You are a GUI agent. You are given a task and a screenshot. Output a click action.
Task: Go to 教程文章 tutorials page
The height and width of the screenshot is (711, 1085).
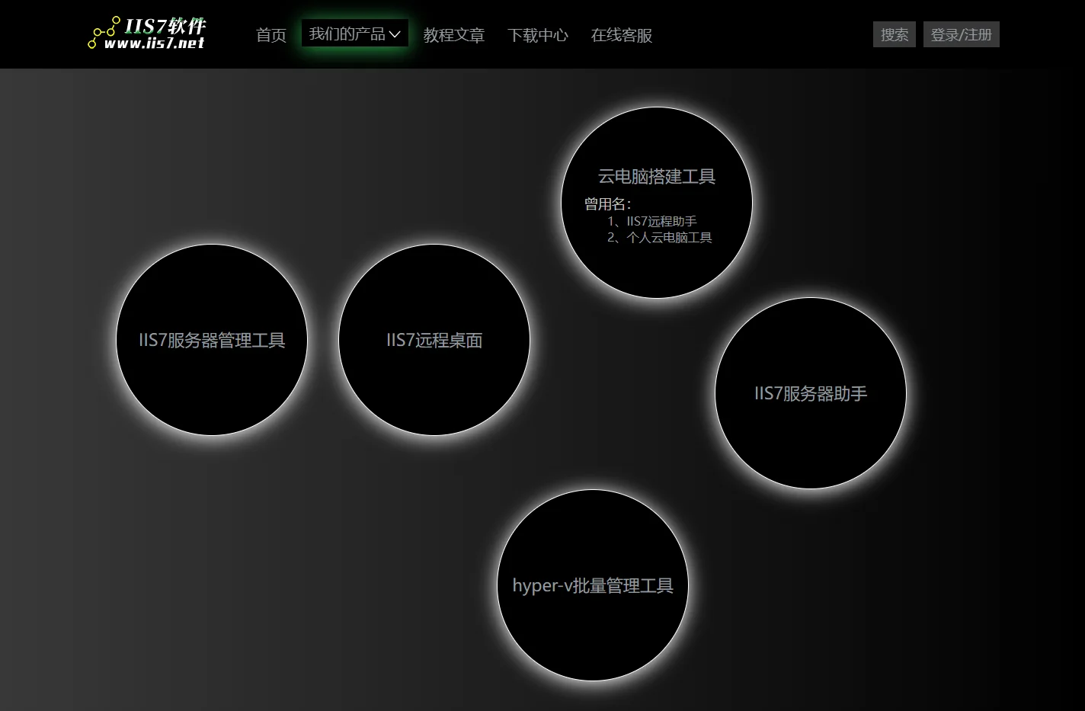tap(454, 35)
